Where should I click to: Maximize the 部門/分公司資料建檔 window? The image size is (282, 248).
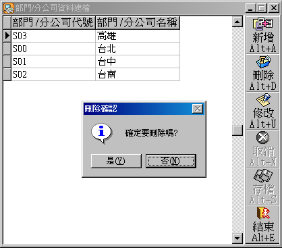click(261, 8)
